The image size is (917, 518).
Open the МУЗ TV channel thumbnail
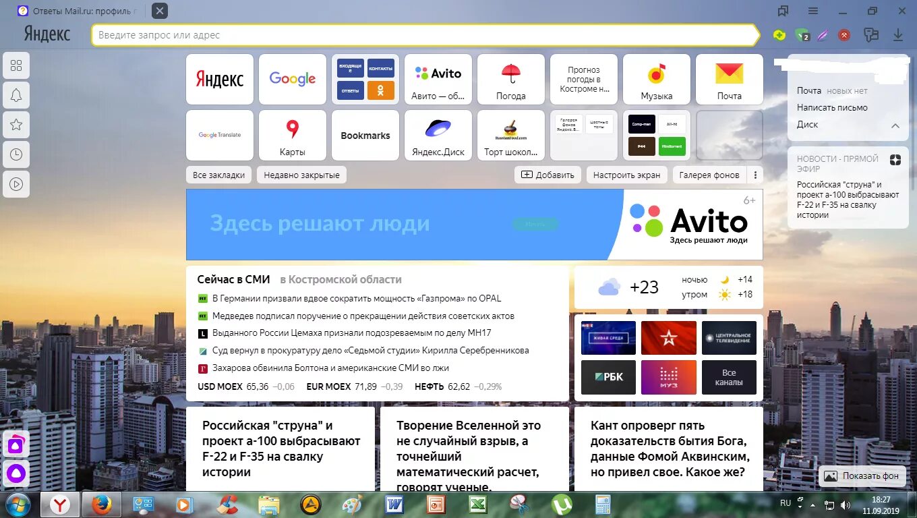[x=668, y=378]
